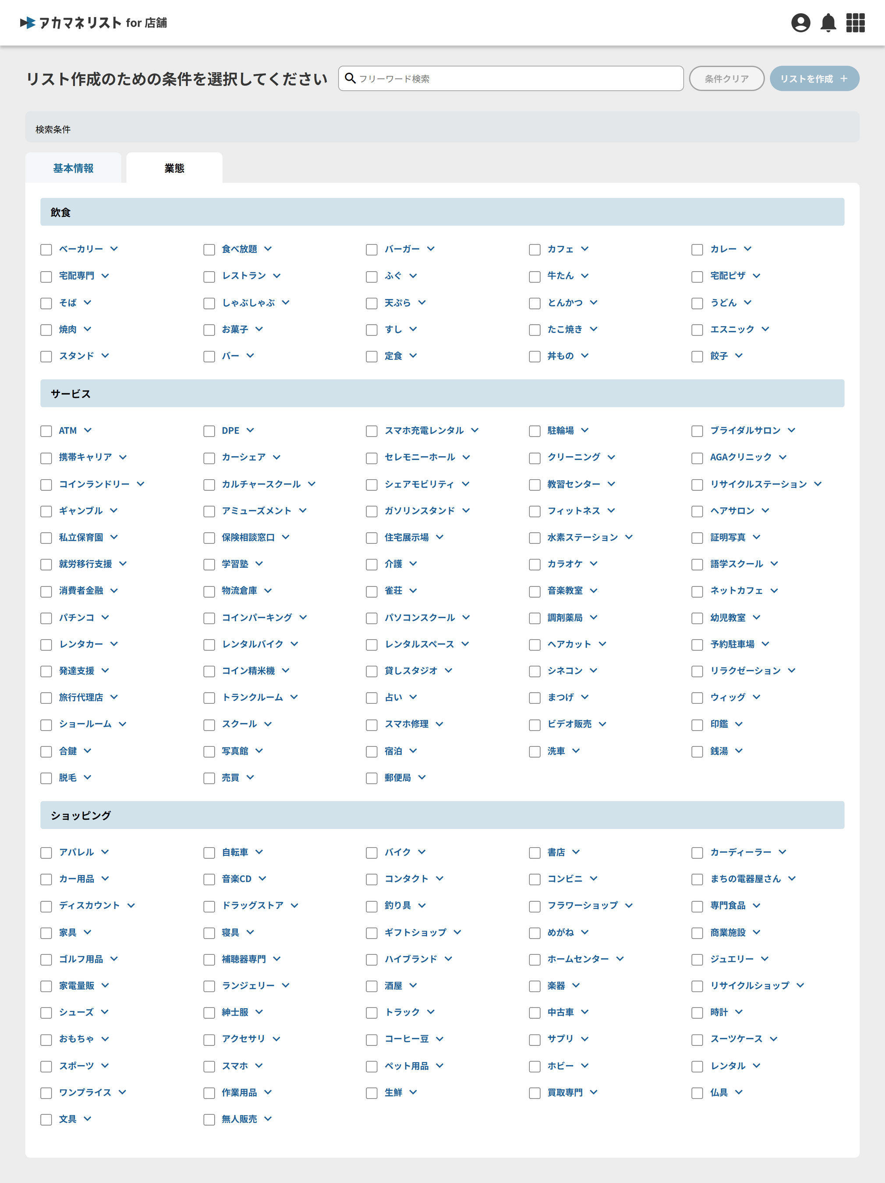Click the コンビニ label link

pos(564,878)
